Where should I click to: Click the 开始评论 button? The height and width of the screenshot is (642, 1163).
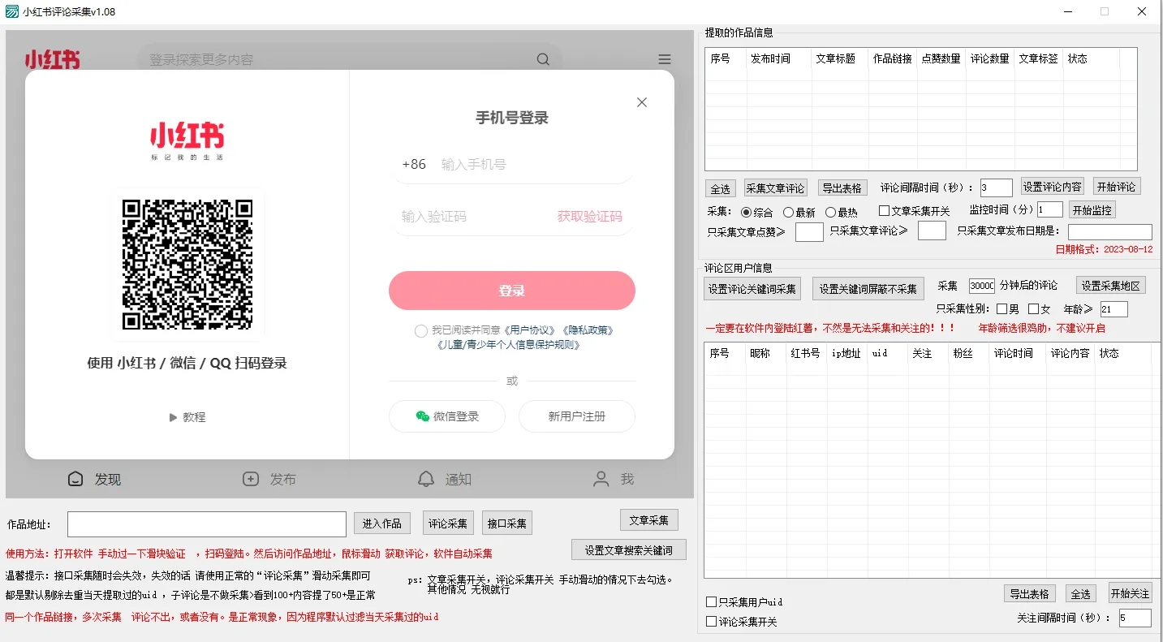1117,187
